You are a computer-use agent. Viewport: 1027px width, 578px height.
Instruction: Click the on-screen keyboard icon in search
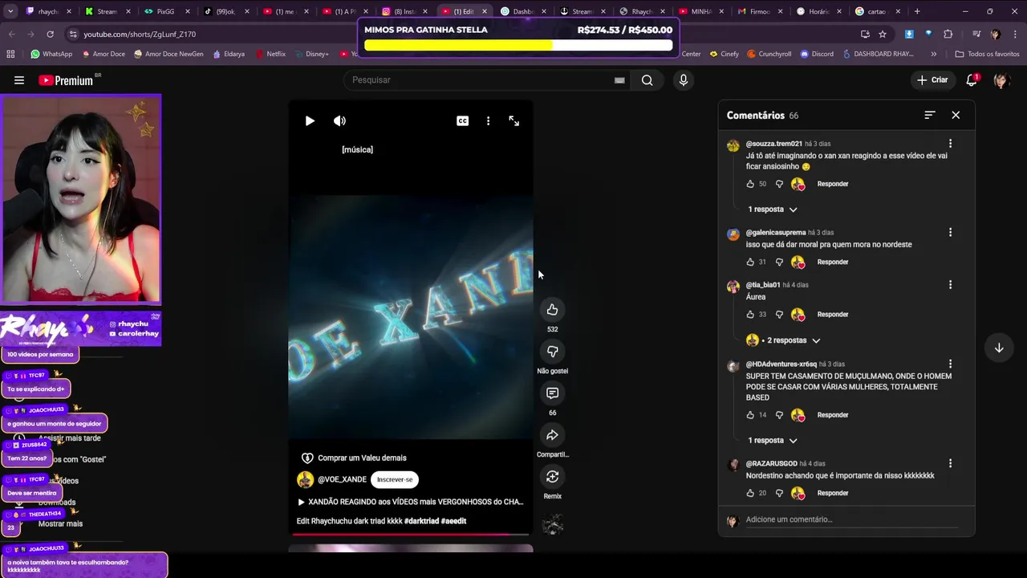(619, 80)
